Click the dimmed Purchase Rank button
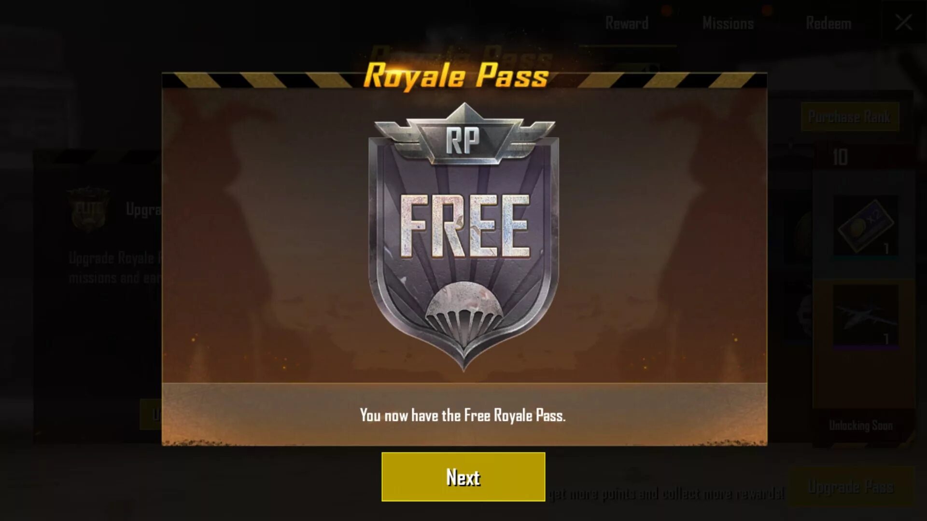The width and height of the screenshot is (927, 521). click(x=850, y=116)
